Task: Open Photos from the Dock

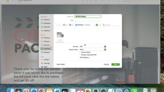Action: click(x=88, y=90)
